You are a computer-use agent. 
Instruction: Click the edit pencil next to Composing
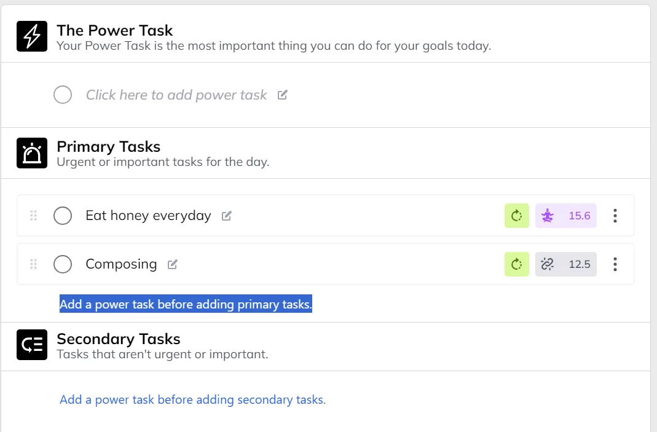[x=173, y=264]
